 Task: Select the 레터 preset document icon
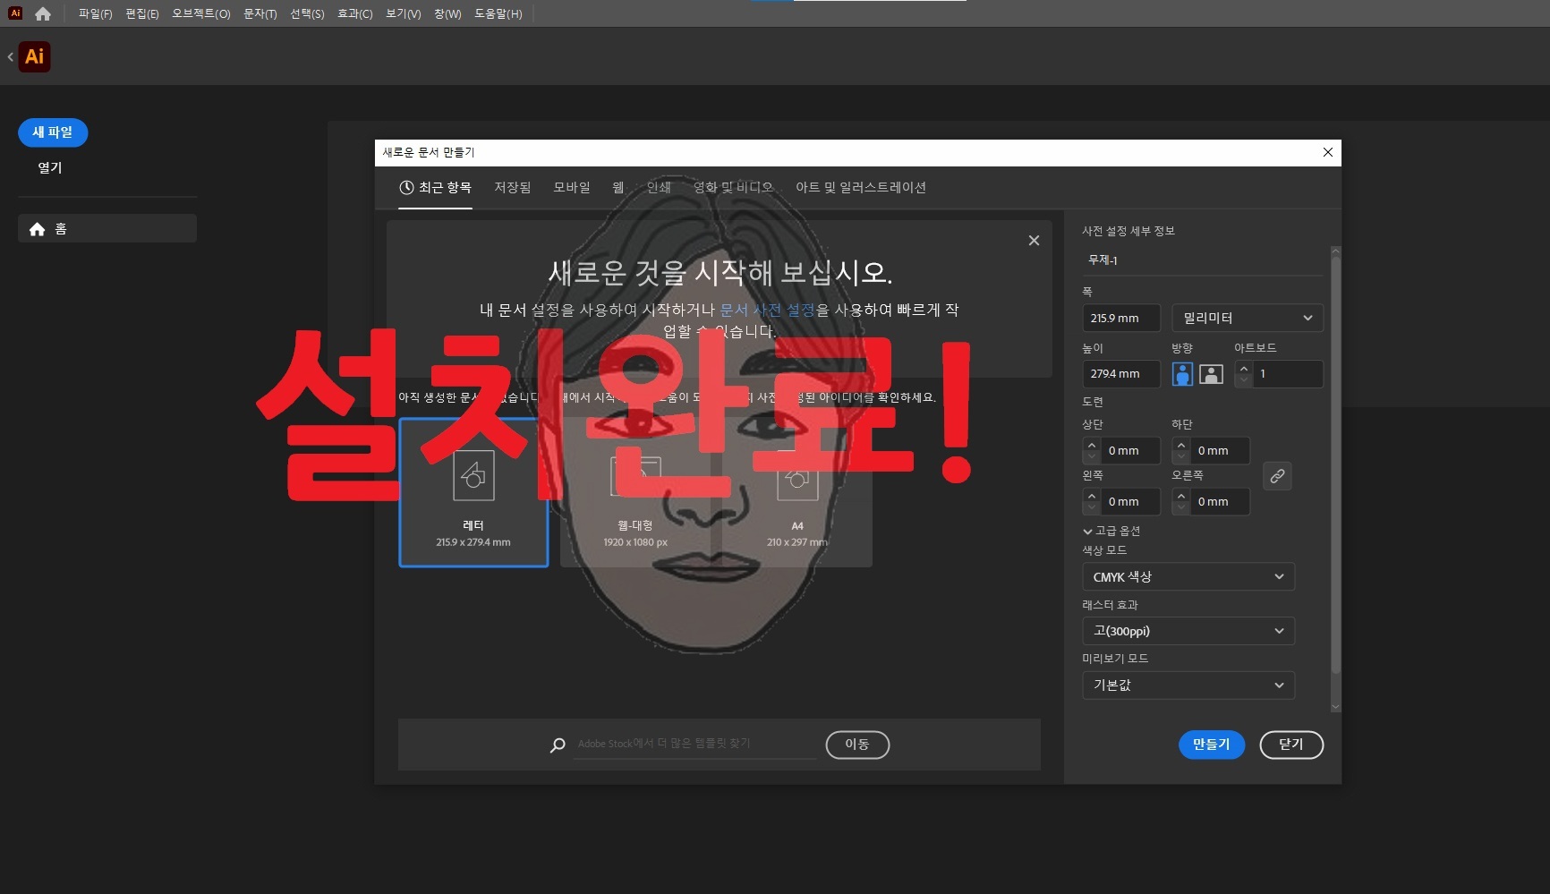pyautogui.click(x=473, y=475)
